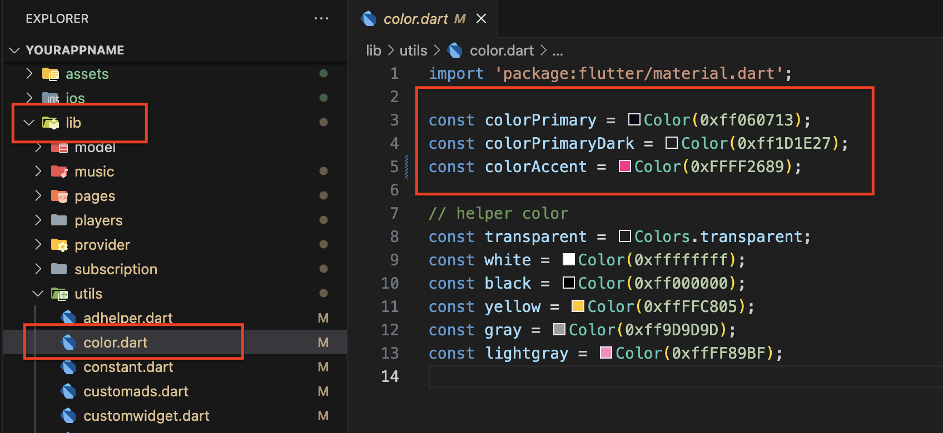The height and width of the screenshot is (433, 943).
Task: Open the pink colorAccent color swatch
Action: [x=625, y=167]
